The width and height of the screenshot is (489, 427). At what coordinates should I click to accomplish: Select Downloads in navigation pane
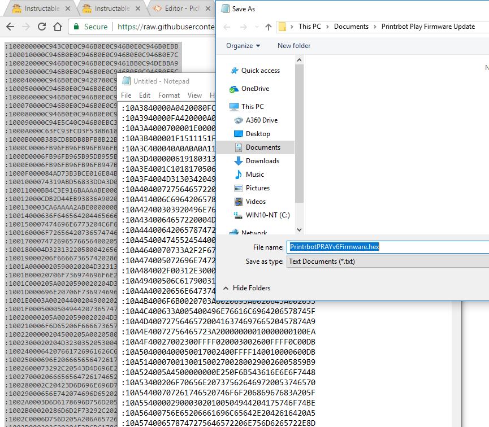pos(257,161)
